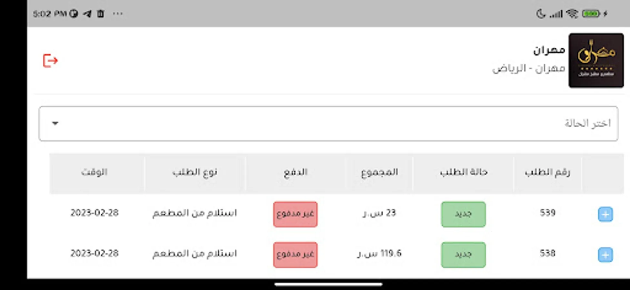Image resolution: width=630 pixels, height=290 pixels.
Task: Click the جديد status badge for order 539
Action: tap(463, 214)
